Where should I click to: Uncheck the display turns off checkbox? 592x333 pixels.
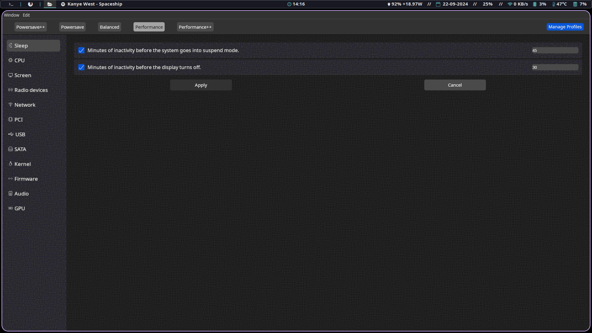[81, 67]
